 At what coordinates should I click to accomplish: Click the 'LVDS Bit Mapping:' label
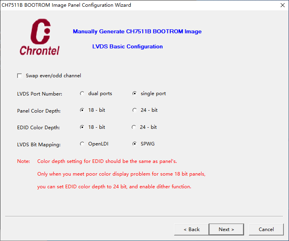(39, 145)
